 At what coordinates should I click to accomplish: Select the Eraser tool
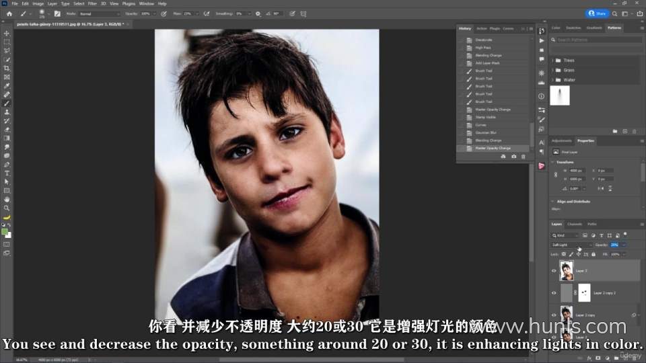pyautogui.click(x=7, y=130)
